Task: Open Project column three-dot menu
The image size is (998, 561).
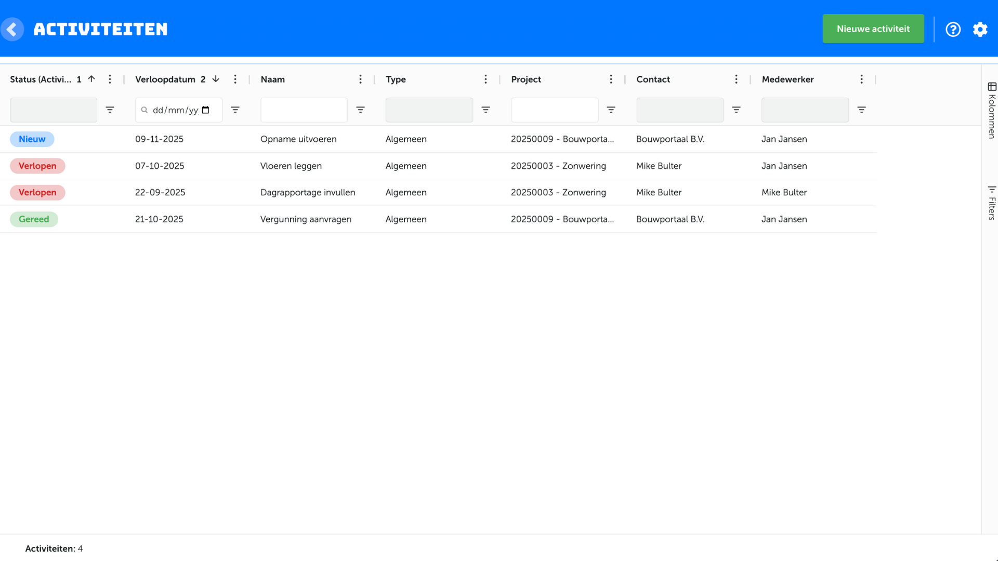Action: [611, 79]
